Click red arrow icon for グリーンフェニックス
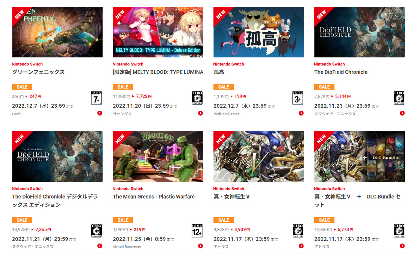This screenshot has width=419, height=254. pyautogui.click(x=100, y=113)
